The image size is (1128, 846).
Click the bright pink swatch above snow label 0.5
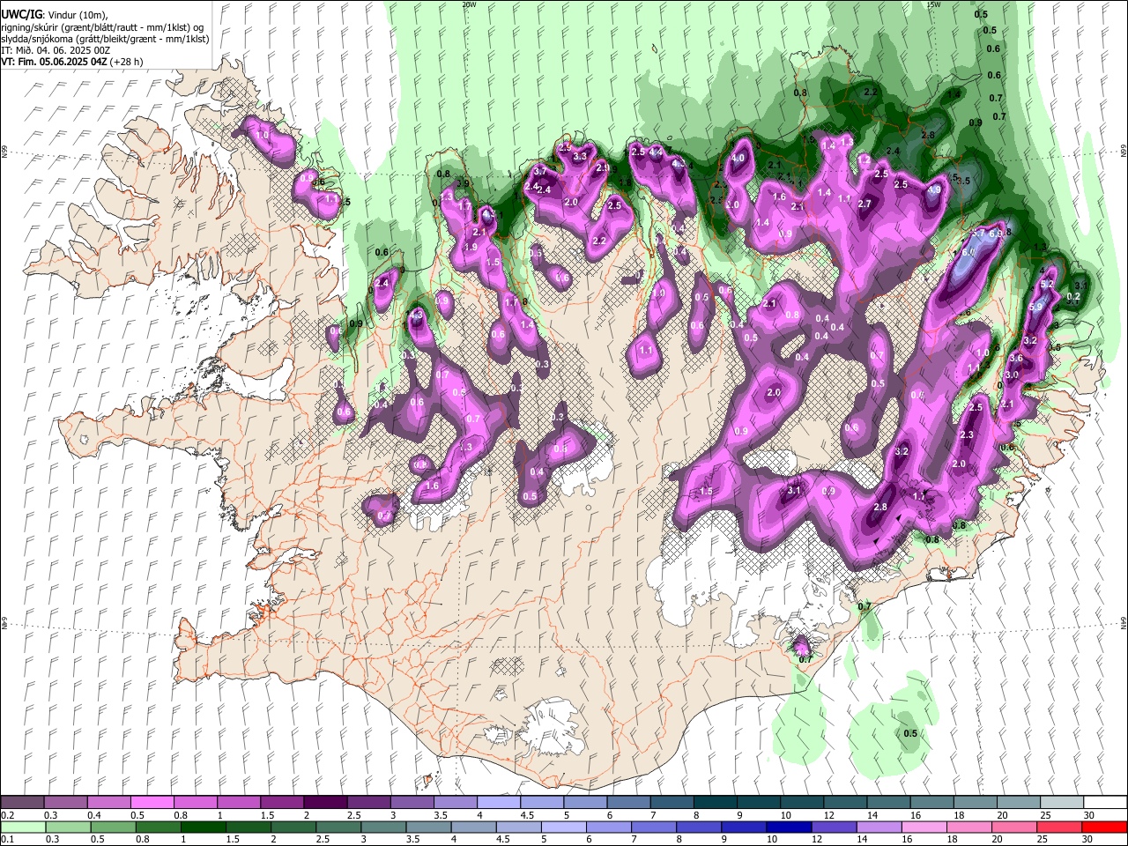point(152,802)
